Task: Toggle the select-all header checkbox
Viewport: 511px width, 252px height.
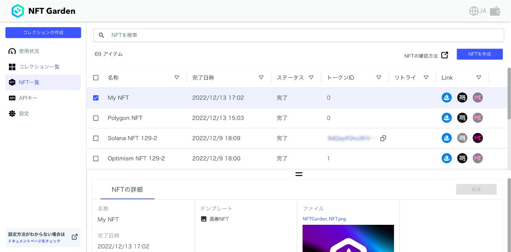Action: [96, 78]
